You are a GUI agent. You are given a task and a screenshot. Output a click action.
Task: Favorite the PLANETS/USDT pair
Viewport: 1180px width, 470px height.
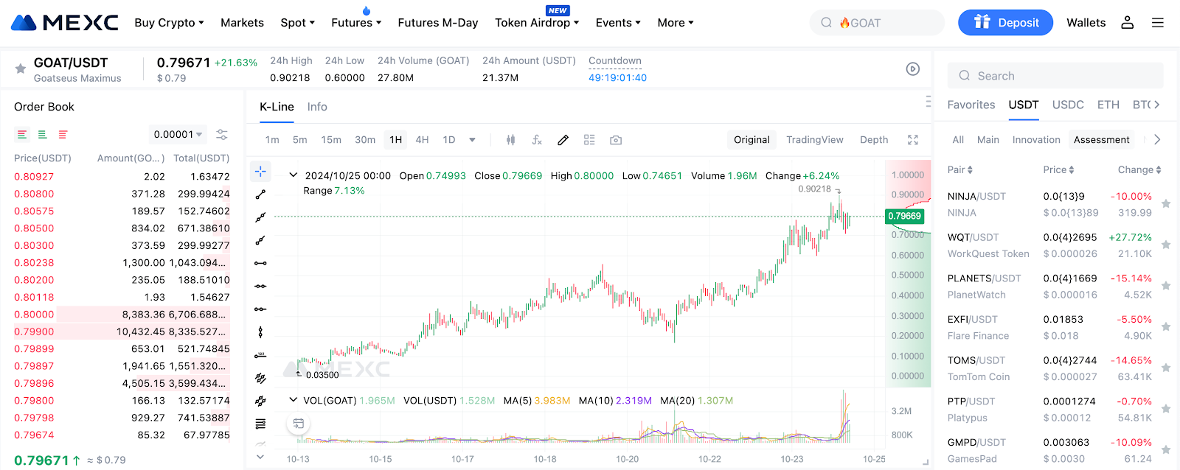click(x=1166, y=286)
